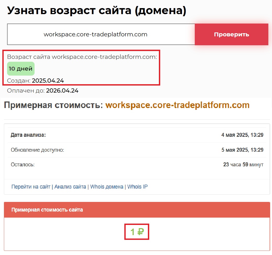The height and width of the screenshot is (255, 272).
Task: Click the Дата анализа row label
Action: 28,135
